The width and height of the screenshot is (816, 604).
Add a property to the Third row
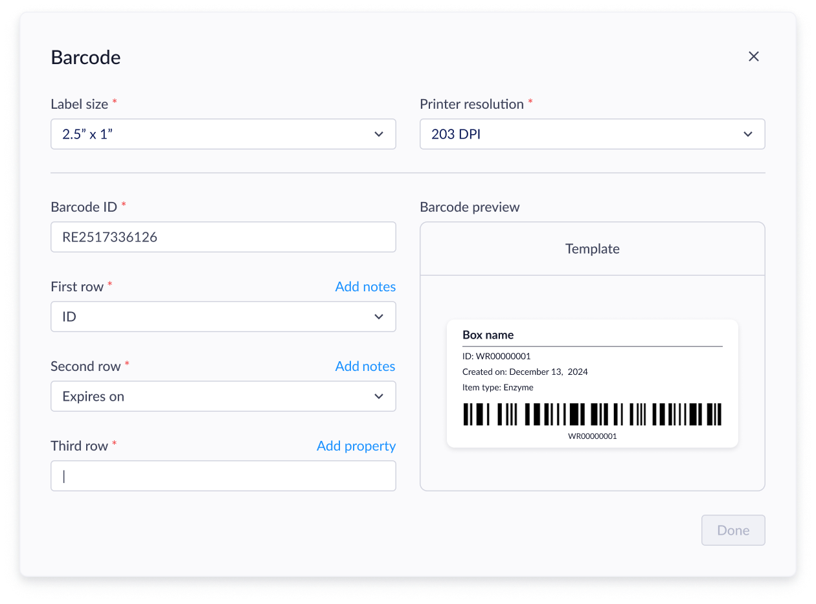click(x=356, y=445)
